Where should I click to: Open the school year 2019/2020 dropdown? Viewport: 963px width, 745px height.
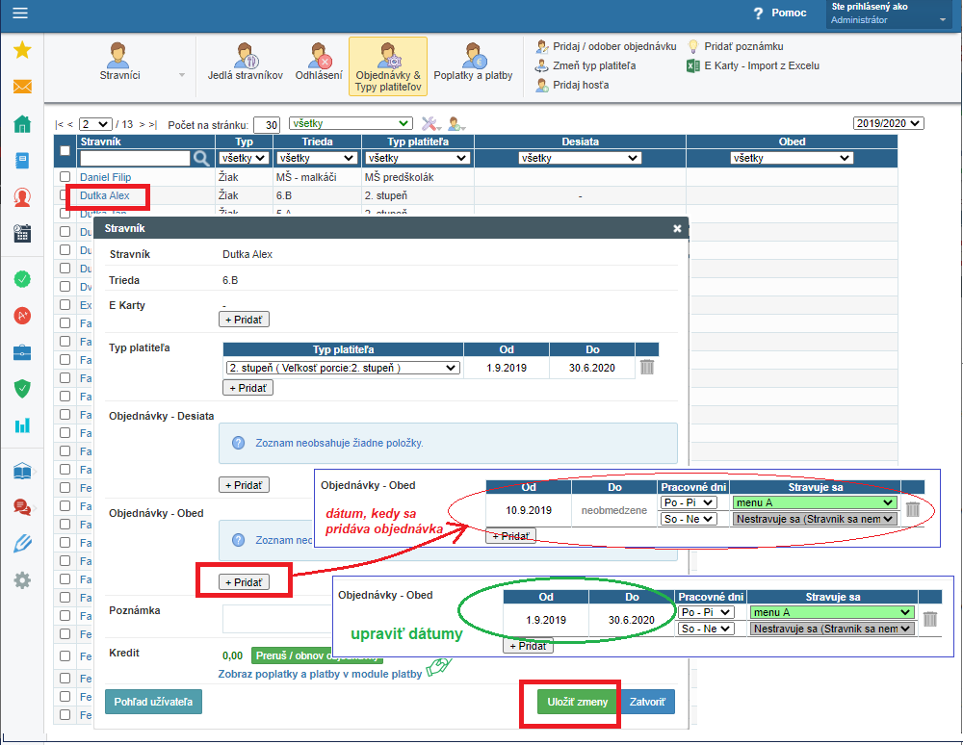(888, 123)
